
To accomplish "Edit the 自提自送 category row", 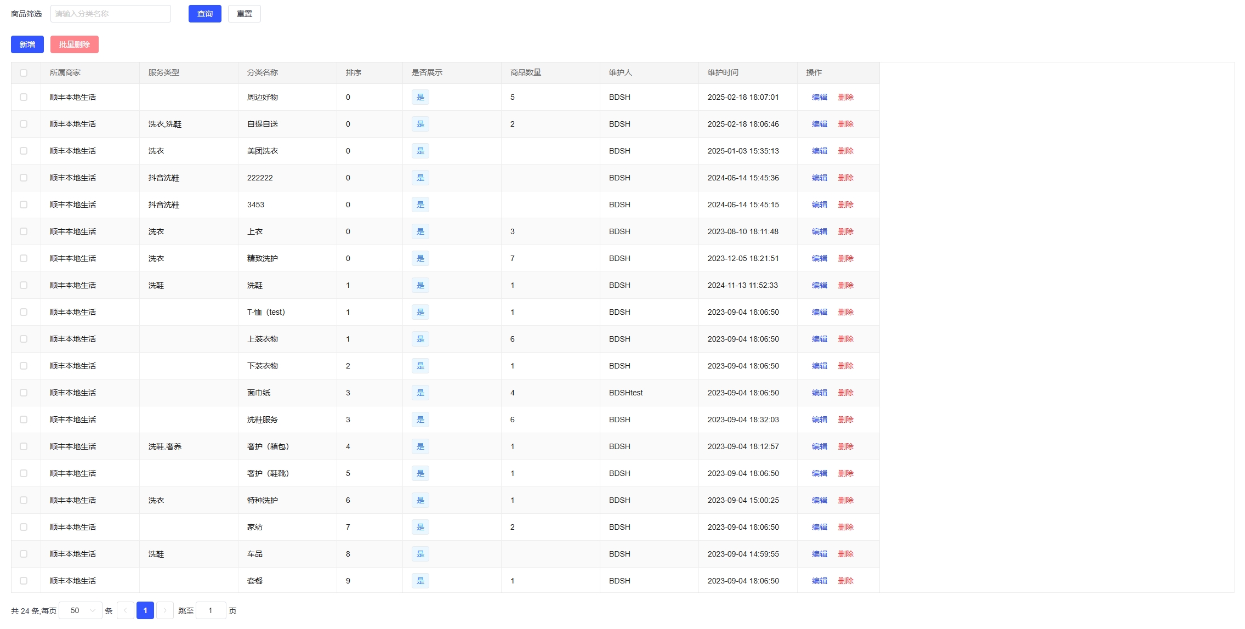I will (819, 124).
